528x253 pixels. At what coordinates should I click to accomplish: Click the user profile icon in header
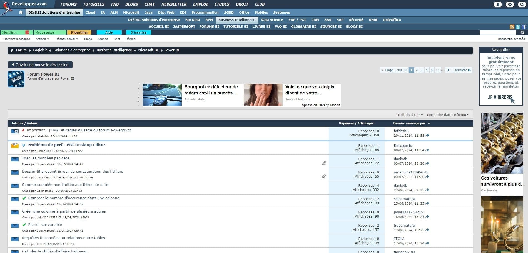pos(497,4)
